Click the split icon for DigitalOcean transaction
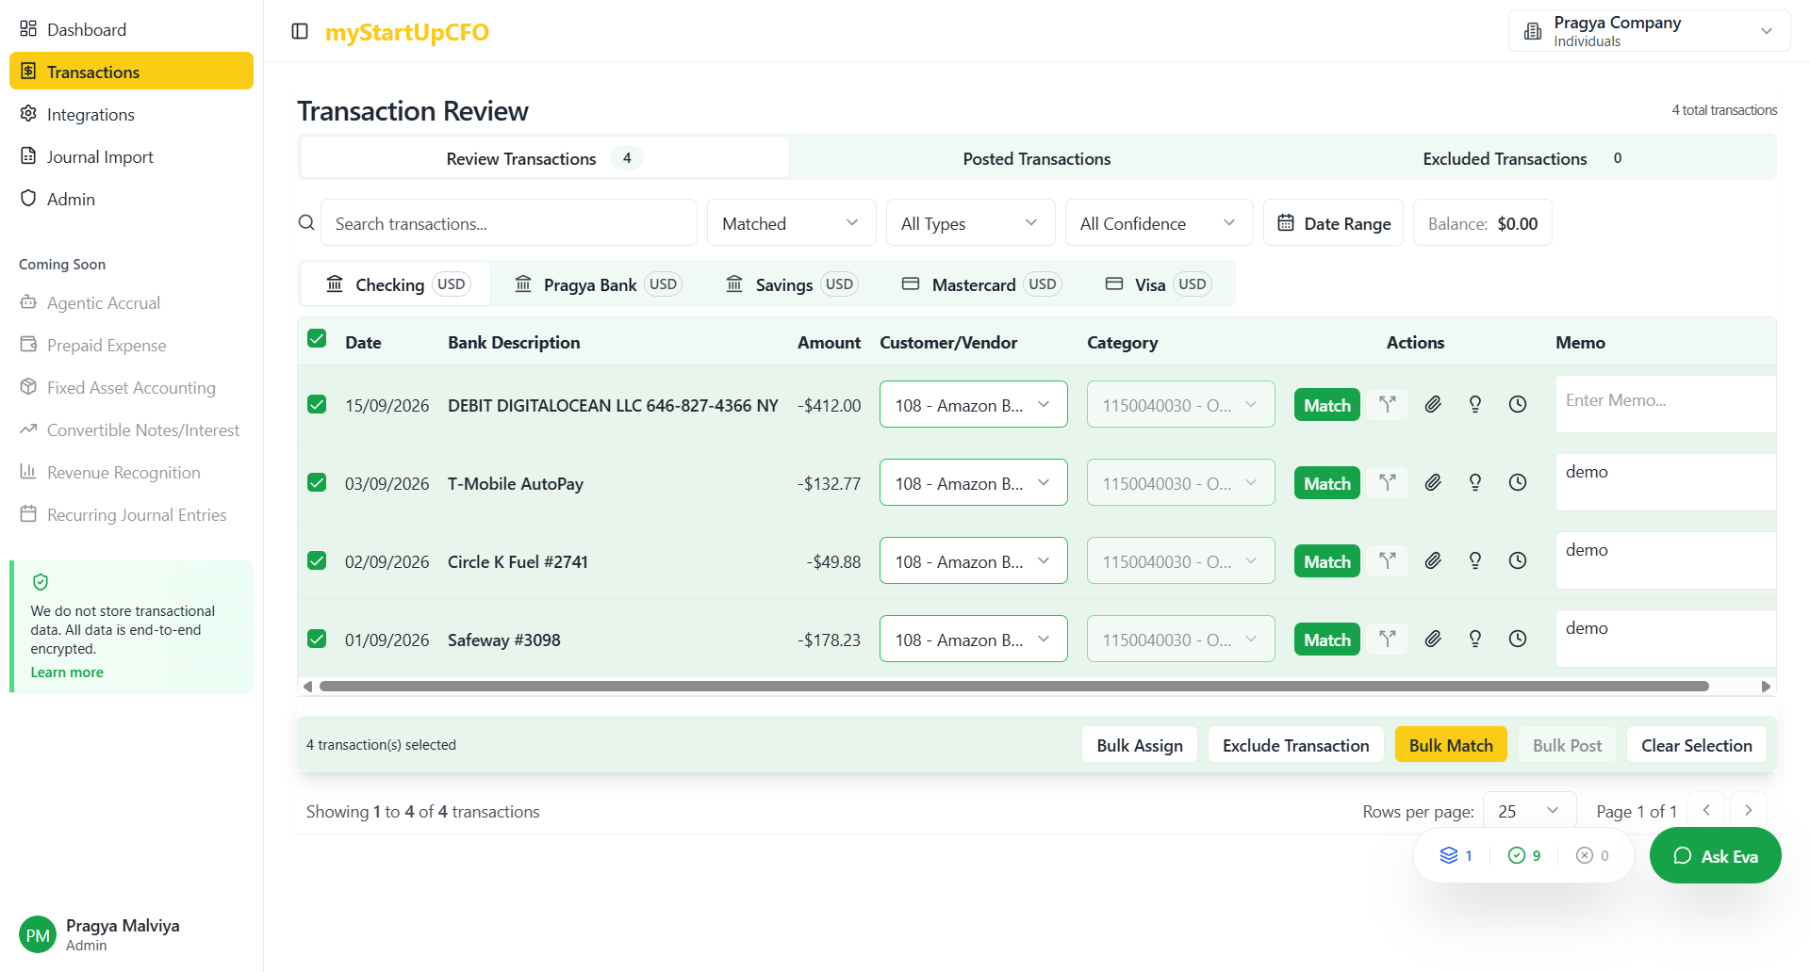The image size is (1810, 972). [1387, 405]
